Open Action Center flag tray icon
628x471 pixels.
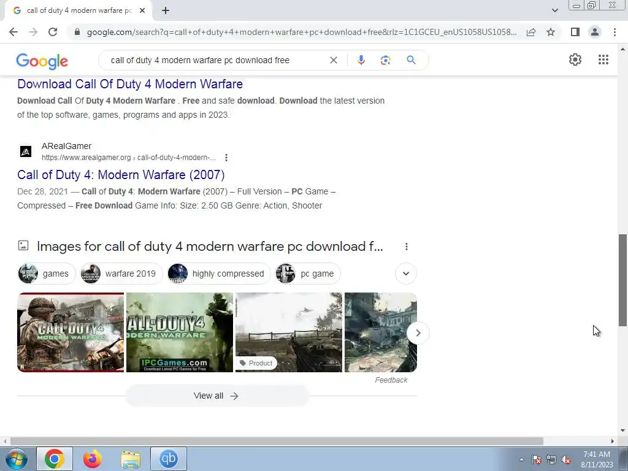(537, 459)
